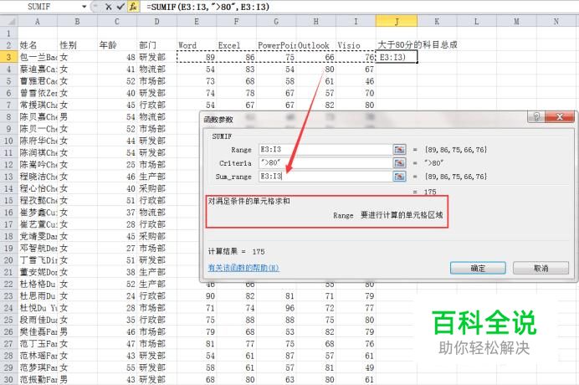The image size is (579, 385).
Task: Click the 确定 button in dialog
Action: click(x=478, y=268)
